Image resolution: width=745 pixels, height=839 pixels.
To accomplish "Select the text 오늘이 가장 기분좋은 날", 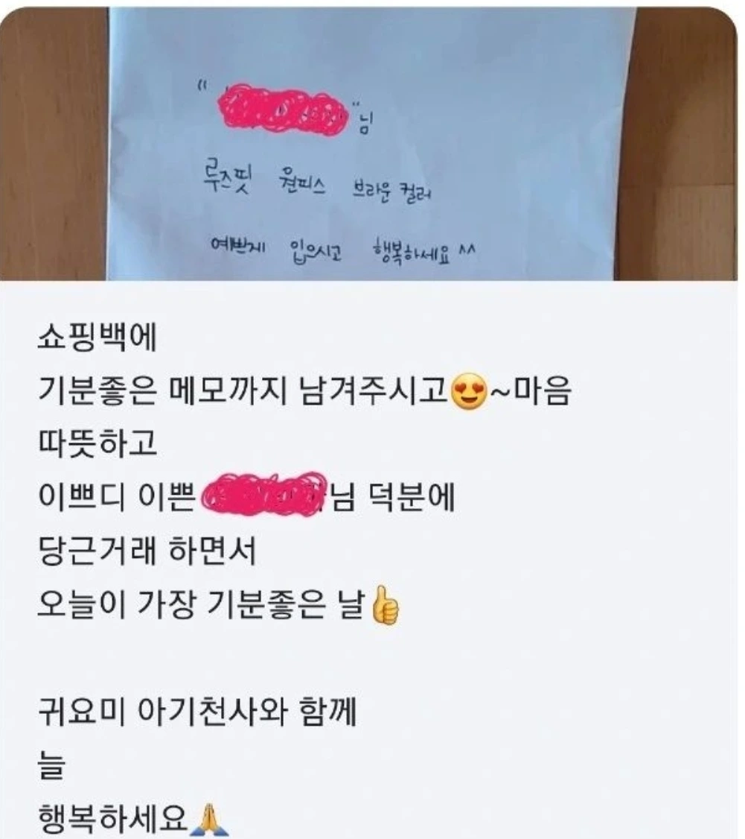I will coord(202,605).
